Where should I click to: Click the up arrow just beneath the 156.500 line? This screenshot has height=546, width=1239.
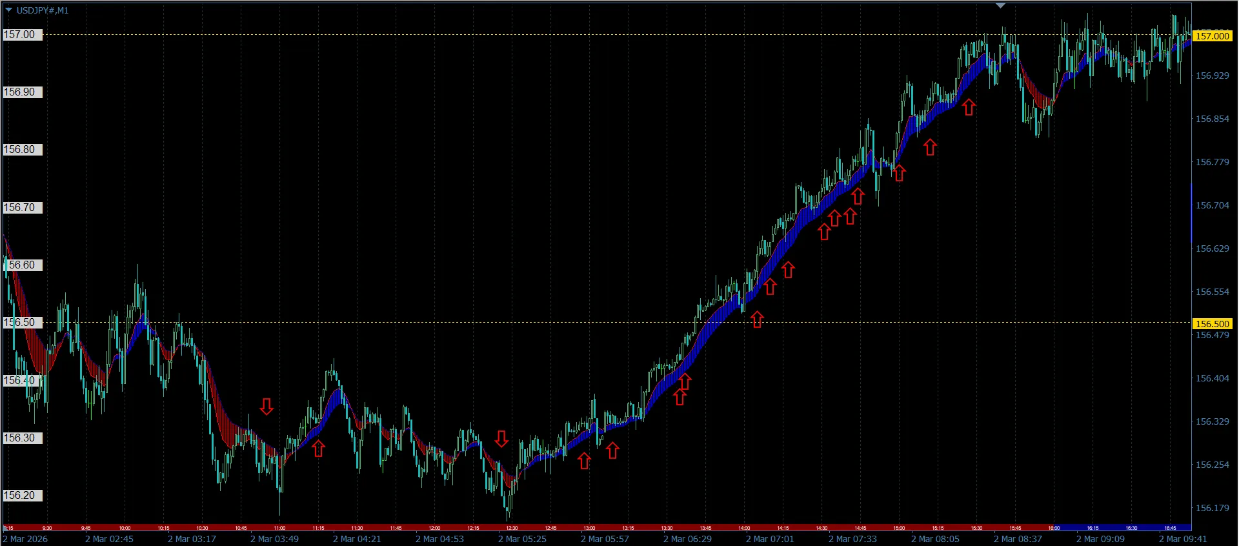tap(757, 319)
